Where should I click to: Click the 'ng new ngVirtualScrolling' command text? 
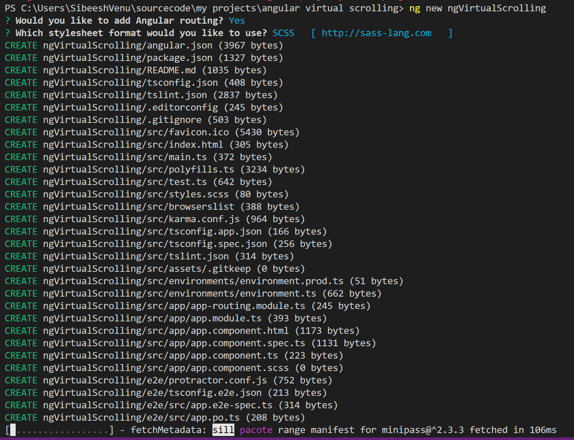coord(477,8)
